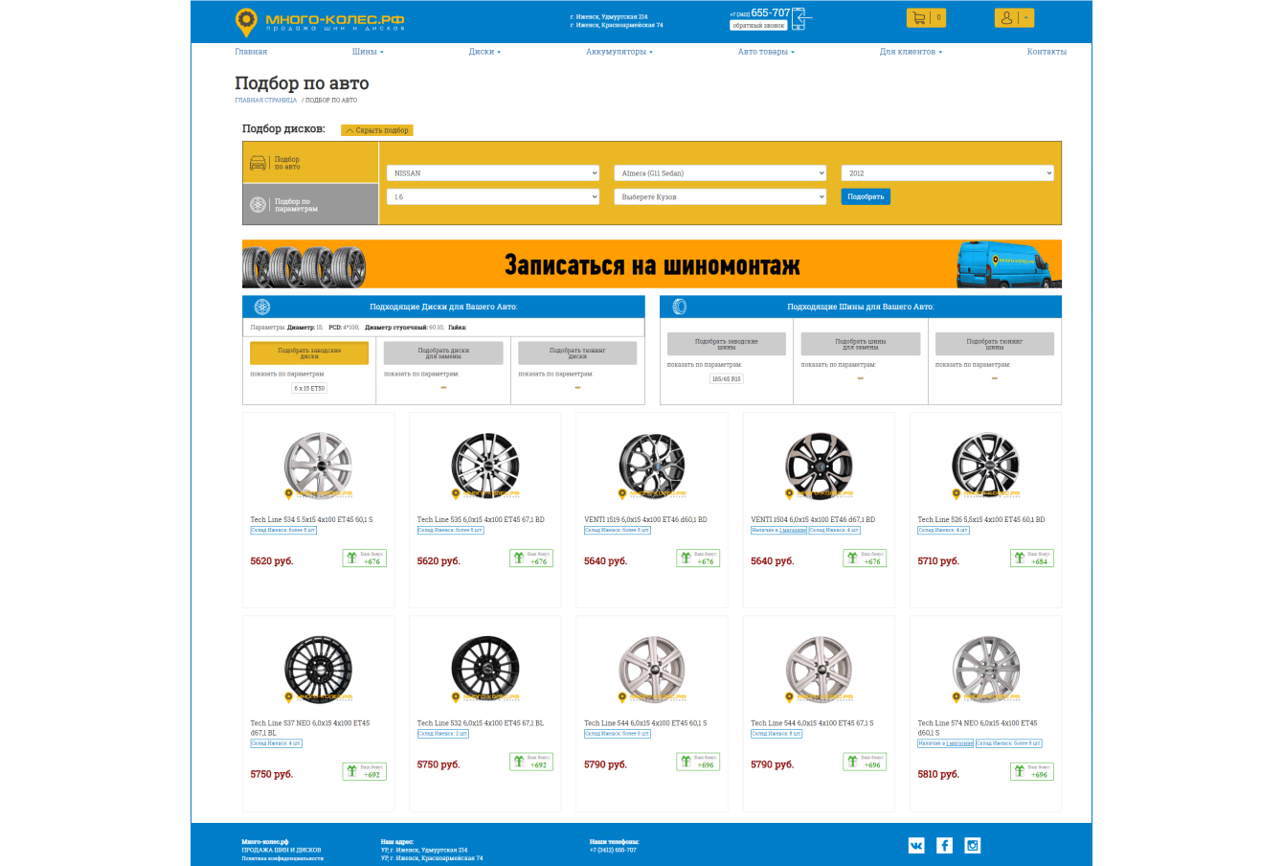Open the 2012 year dropdown
Screen dimensions: 1283x866
(948, 173)
